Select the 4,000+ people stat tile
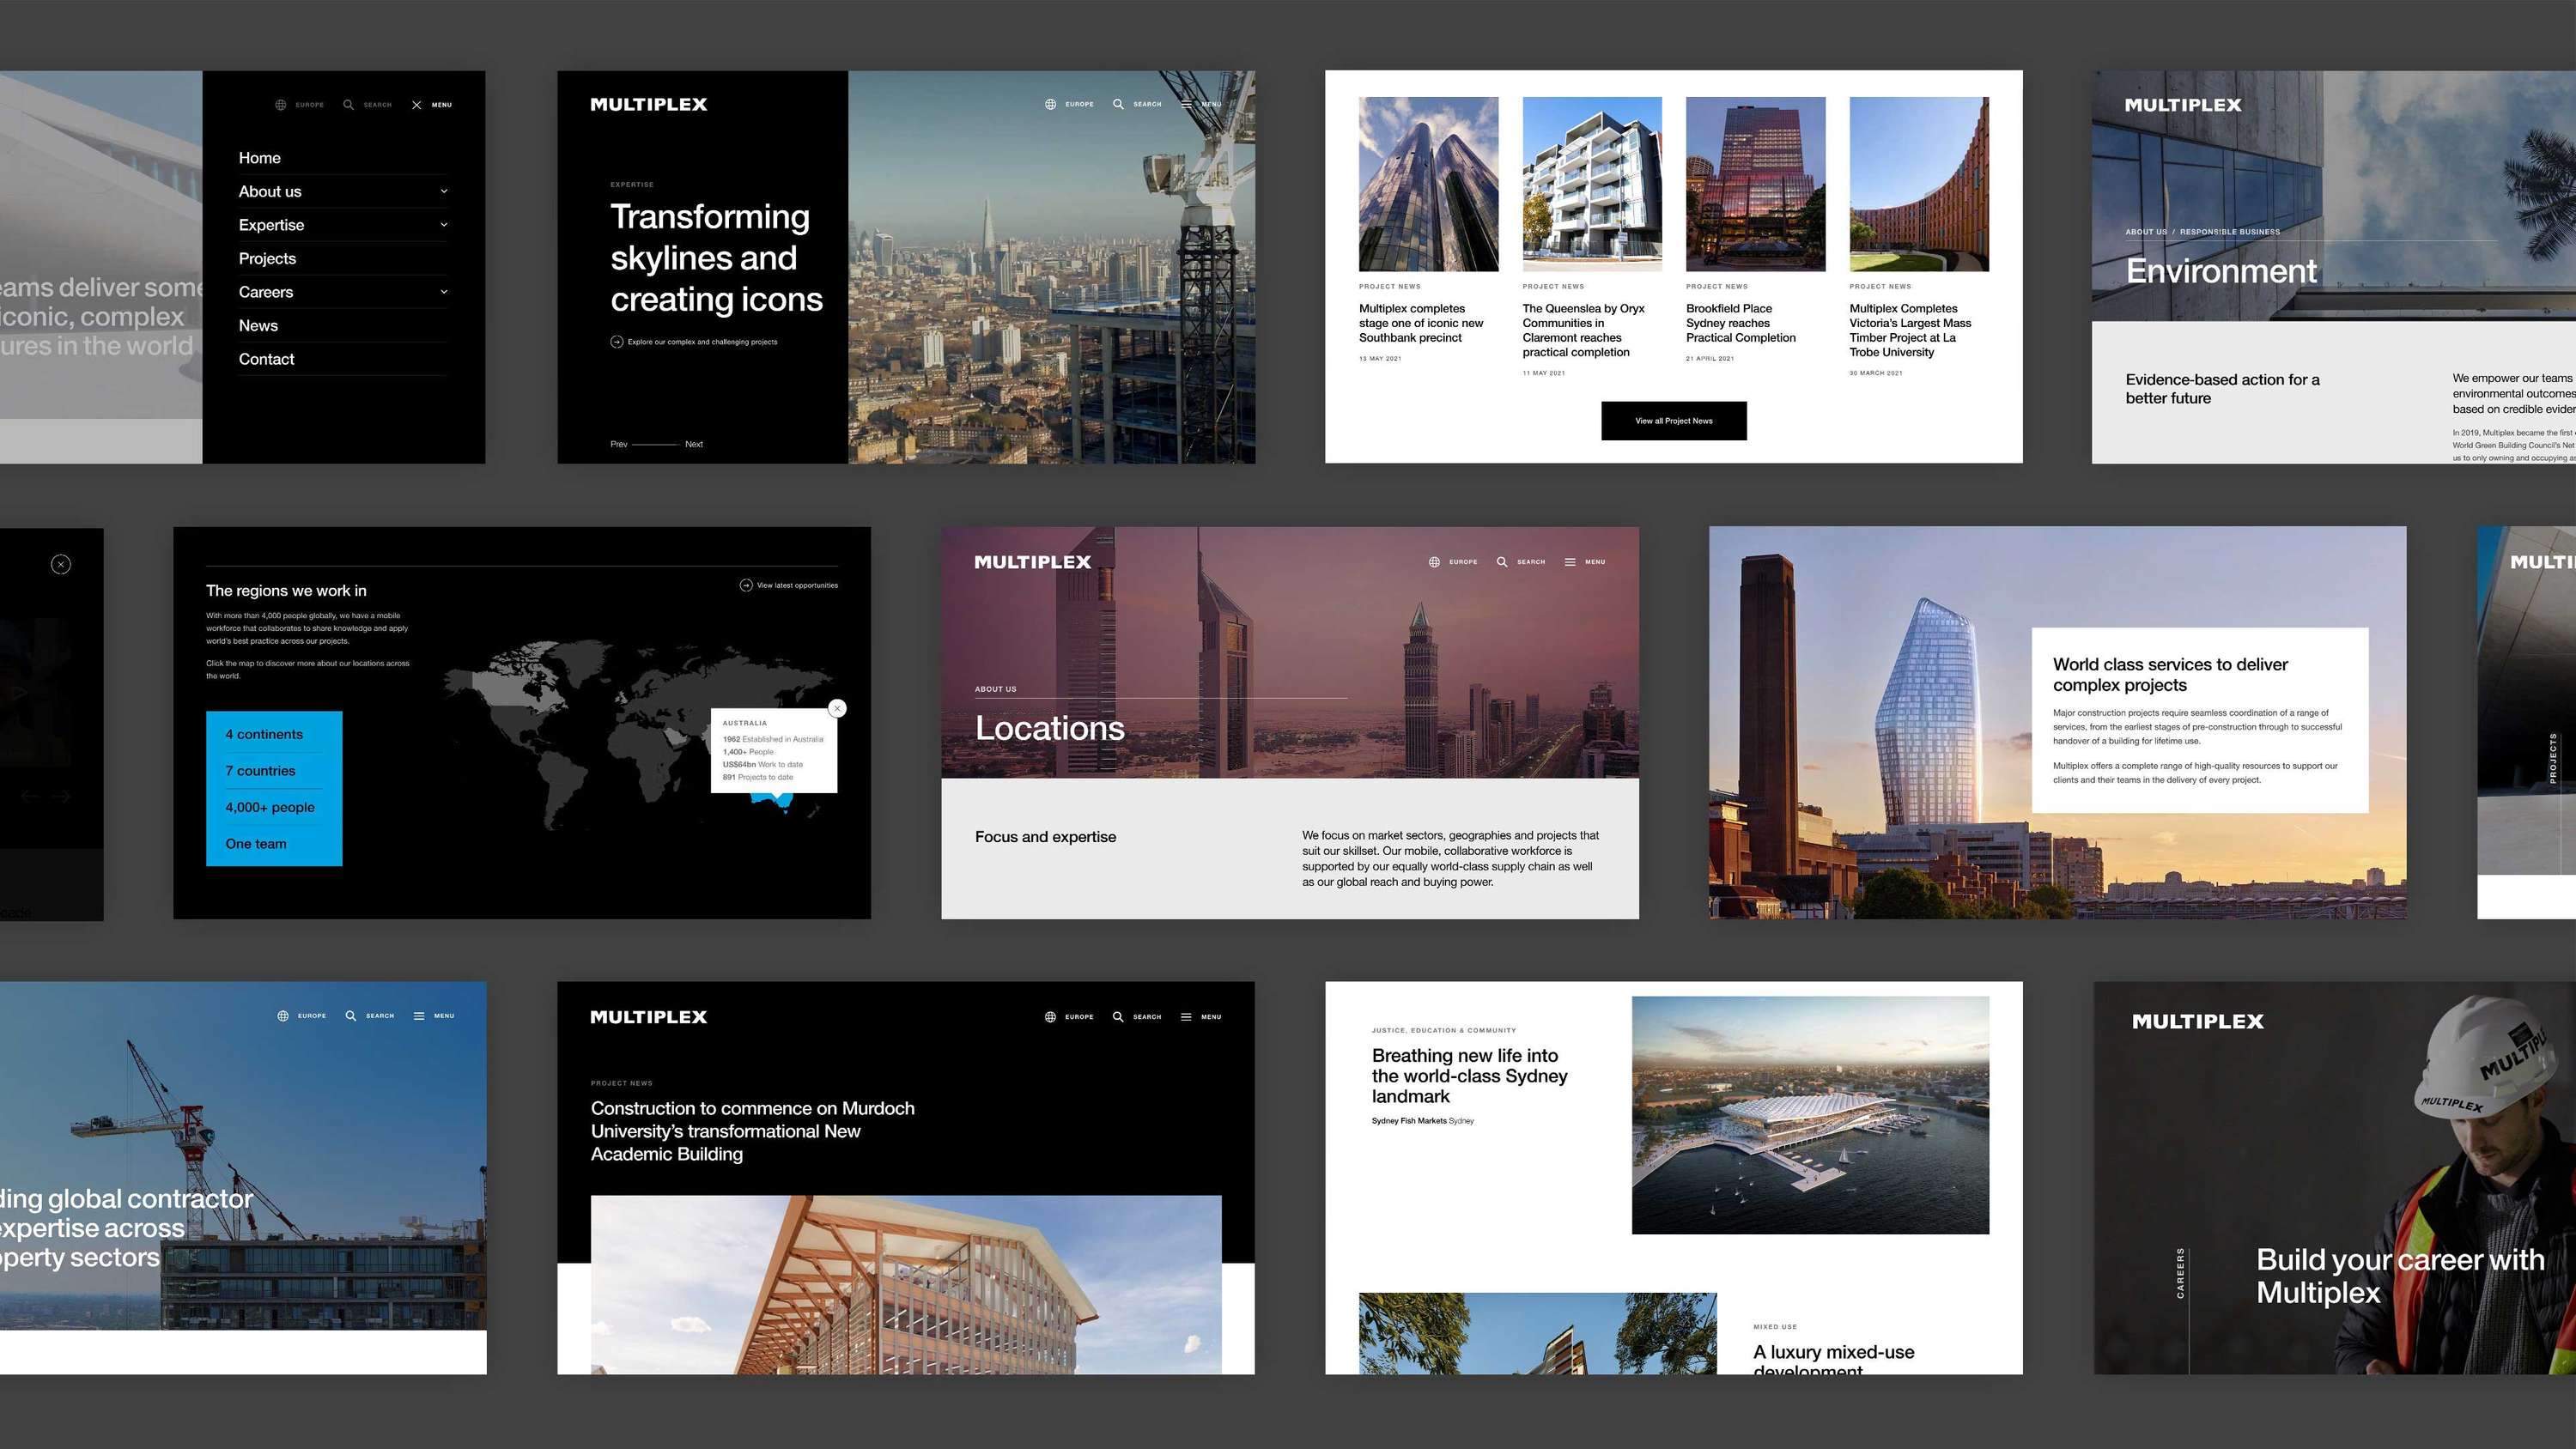The image size is (2576, 1449). point(270,808)
